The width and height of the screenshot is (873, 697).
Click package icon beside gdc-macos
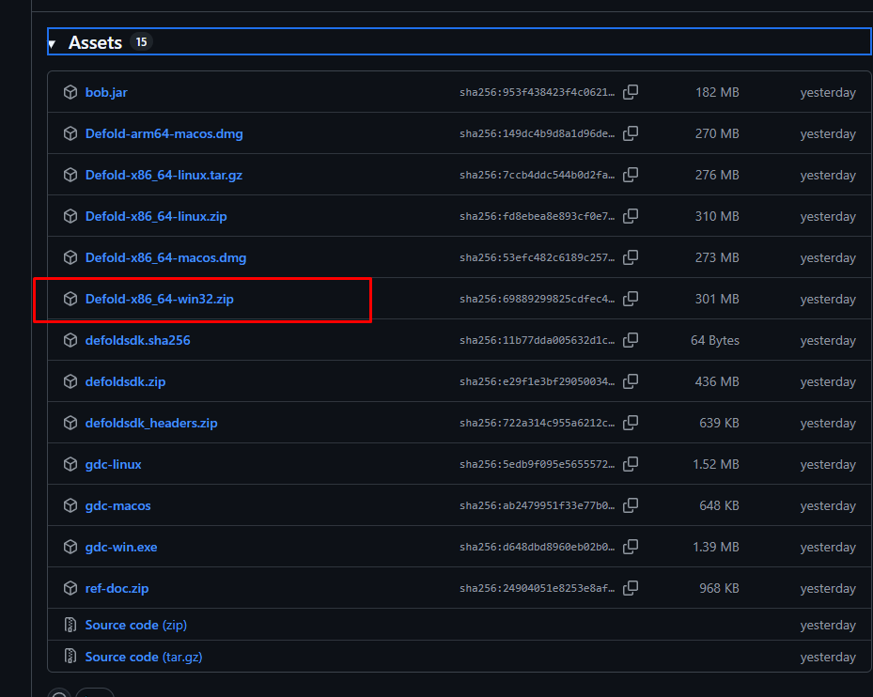tap(70, 505)
